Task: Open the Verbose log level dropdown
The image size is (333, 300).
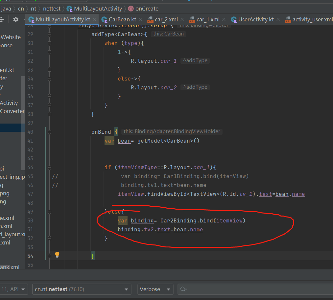Action: click(155, 289)
